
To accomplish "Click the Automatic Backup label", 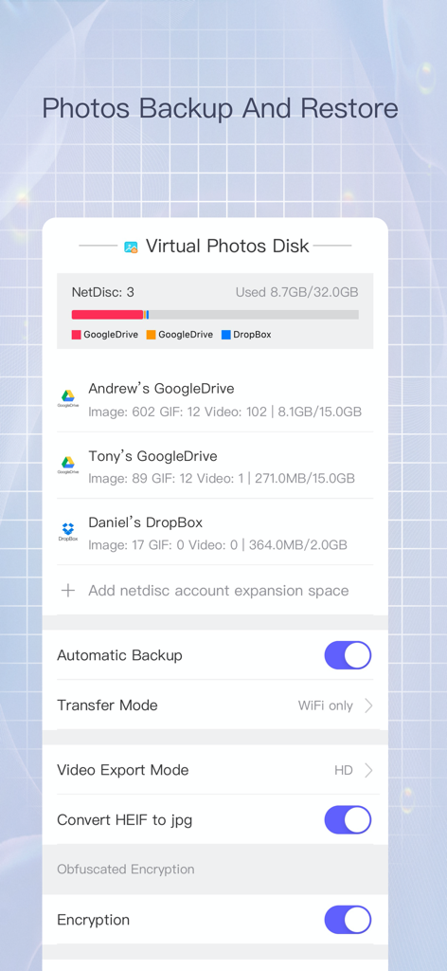I will click(119, 655).
